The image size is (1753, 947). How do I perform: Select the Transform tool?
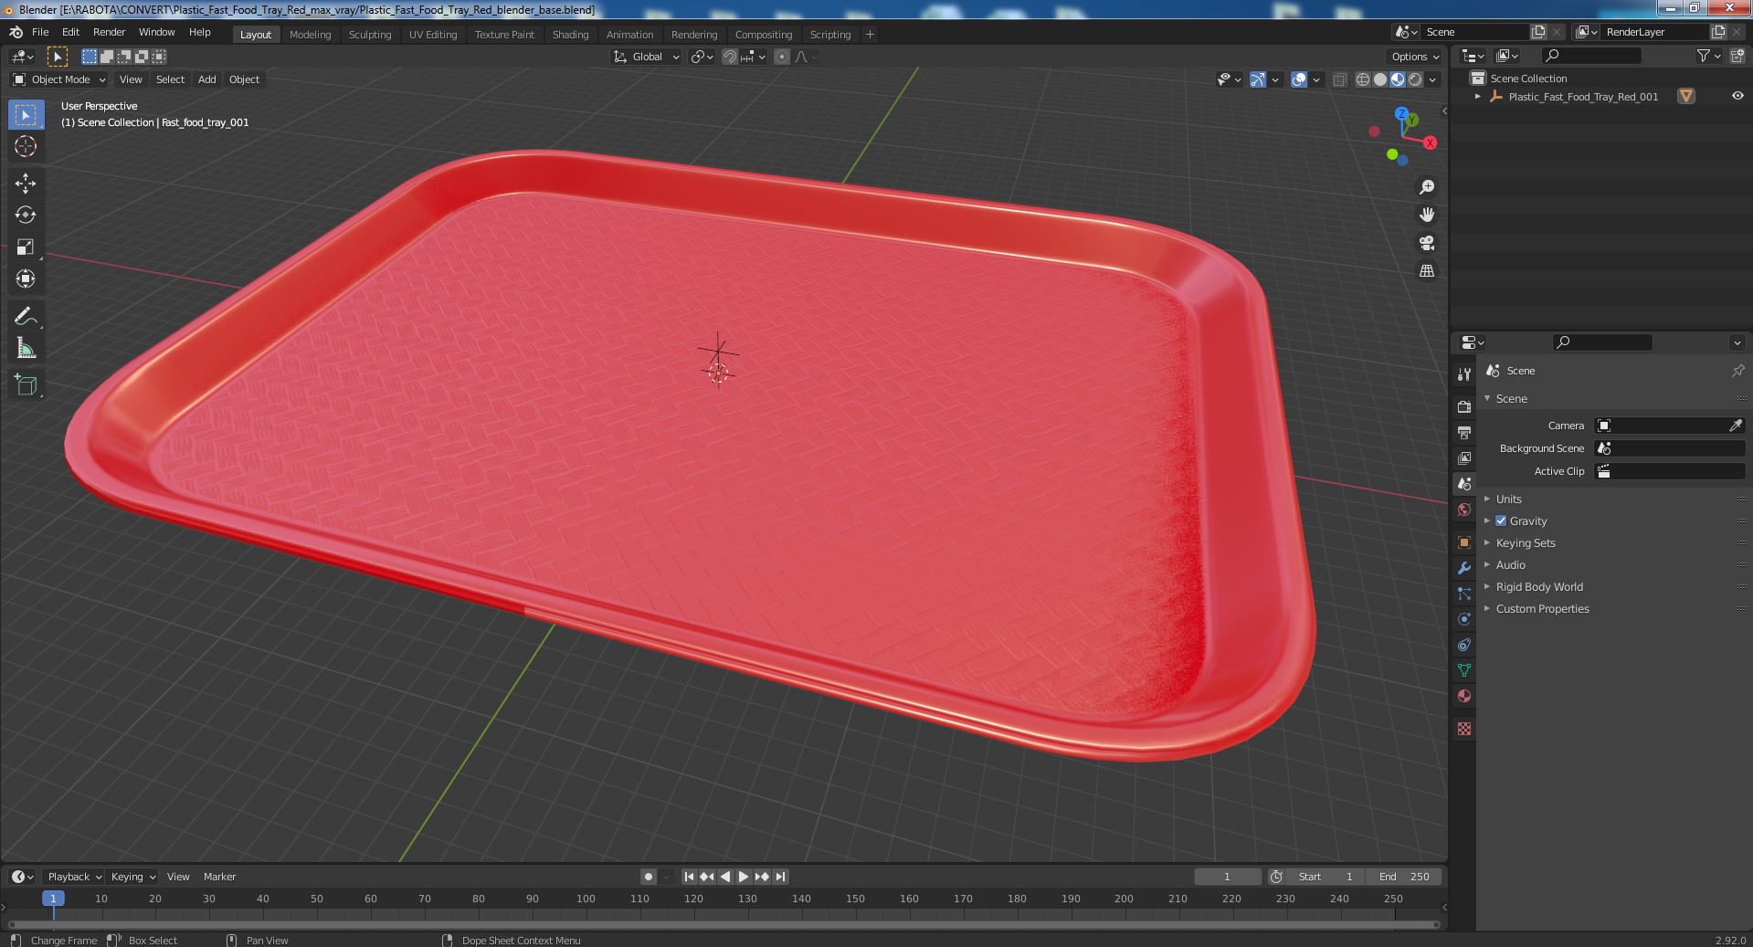tap(26, 279)
